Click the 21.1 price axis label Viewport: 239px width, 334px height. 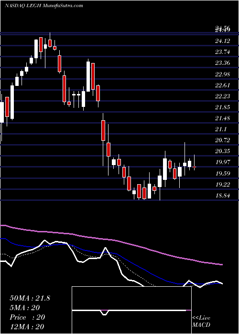point(221,129)
